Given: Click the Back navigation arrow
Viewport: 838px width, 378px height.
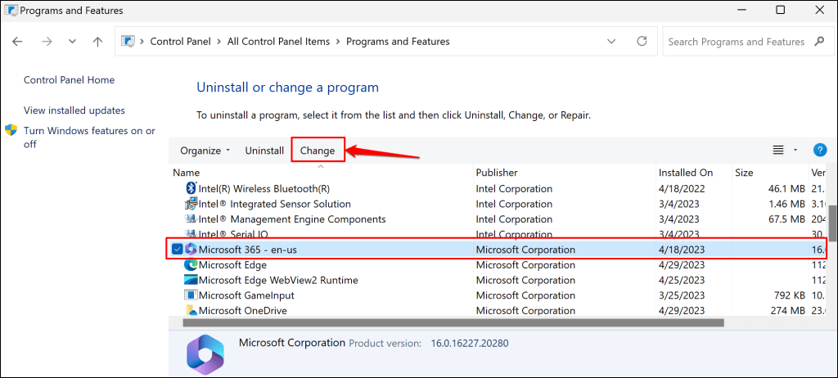Looking at the screenshot, I should click(18, 42).
